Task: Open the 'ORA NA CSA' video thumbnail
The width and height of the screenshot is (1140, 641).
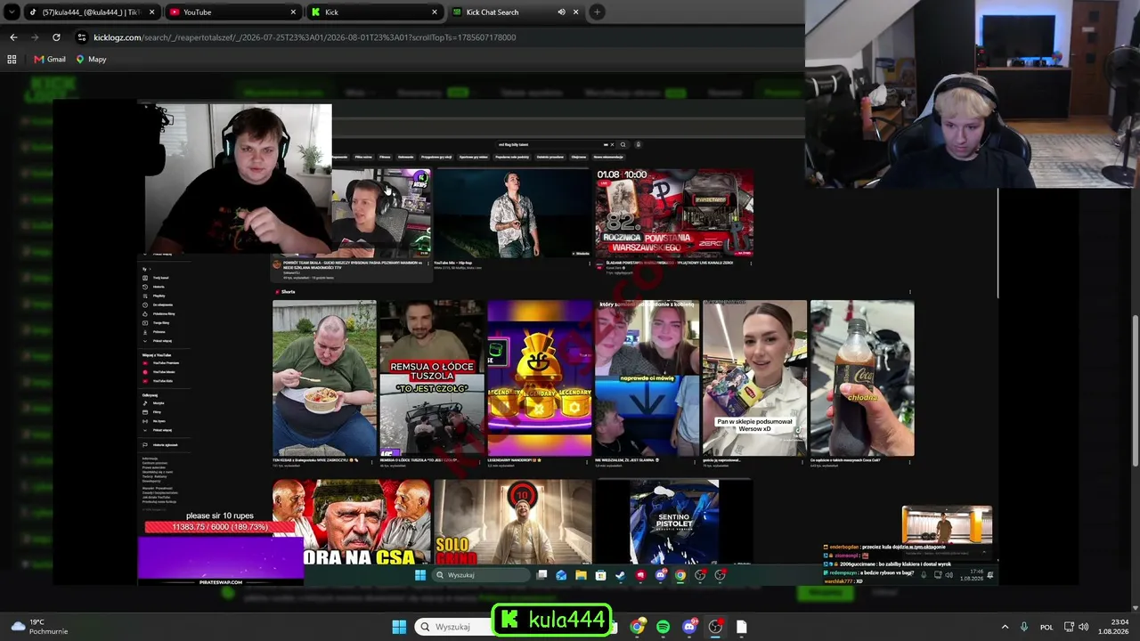Action: point(351,522)
